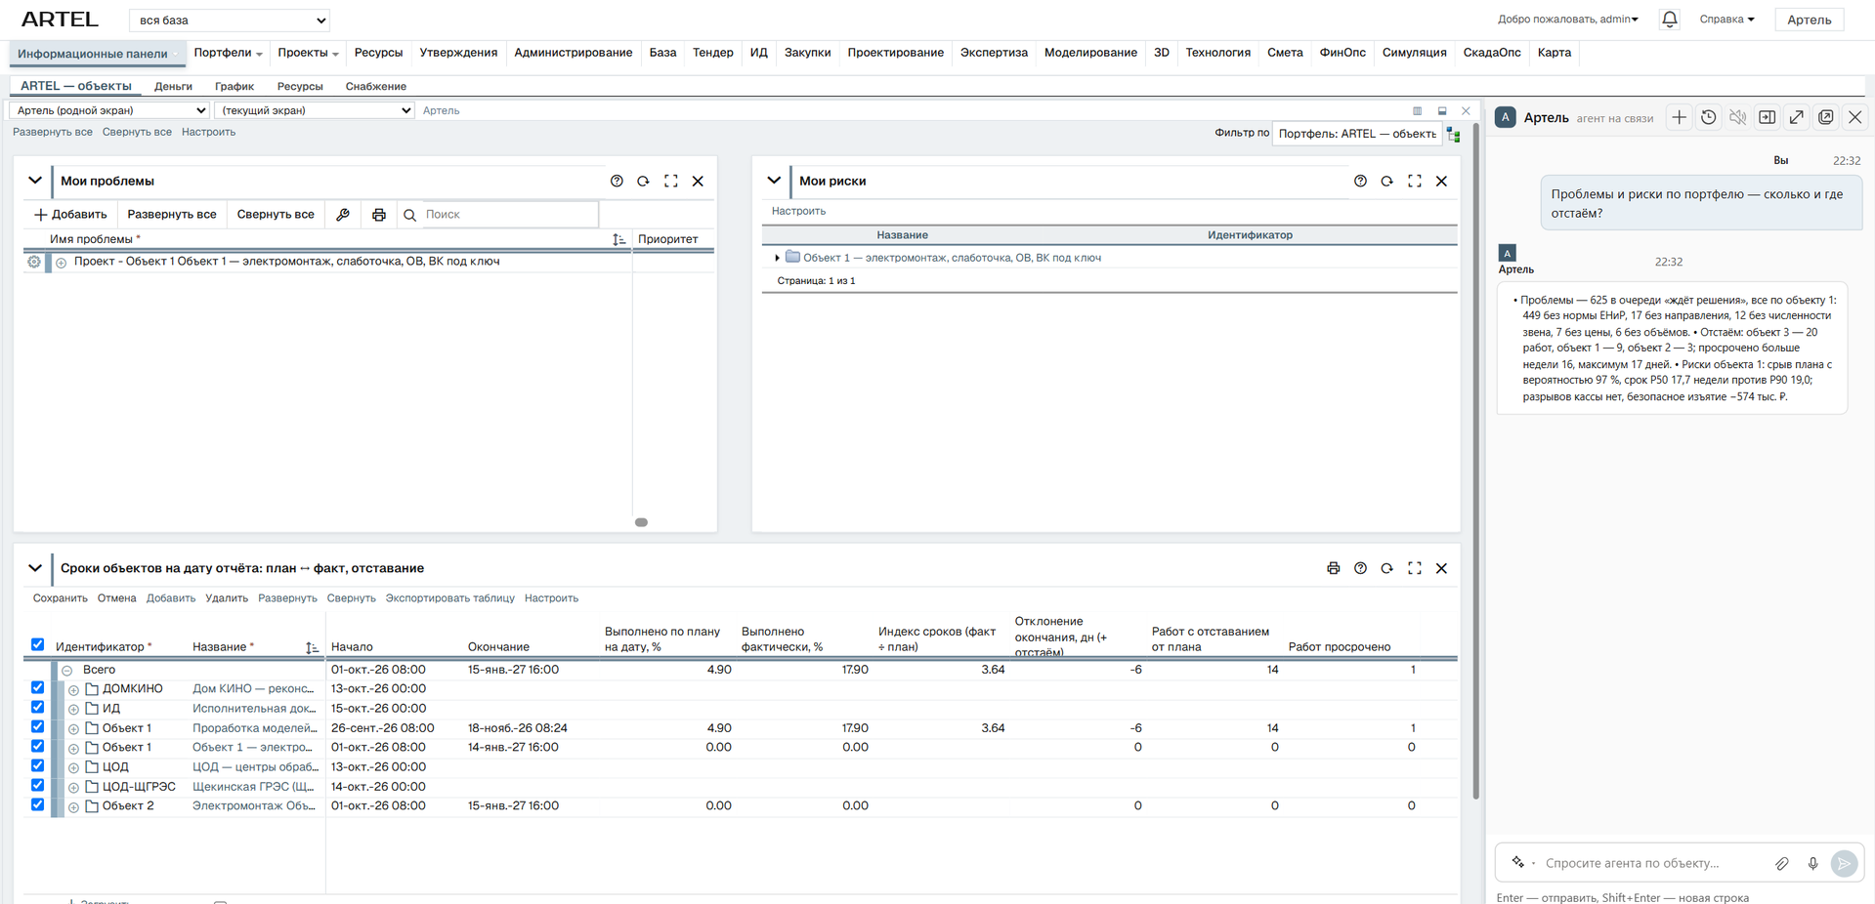Open the '(текущий экран)' dropdown

click(315, 110)
